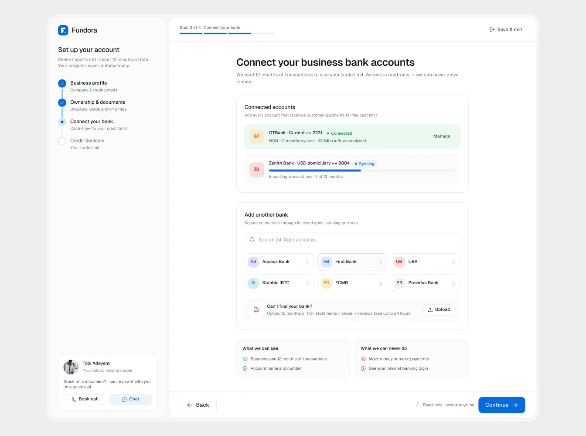The width and height of the screenshot is (586, 436).
Task: Click the Syncing status badge
Action: coord(365,163)
